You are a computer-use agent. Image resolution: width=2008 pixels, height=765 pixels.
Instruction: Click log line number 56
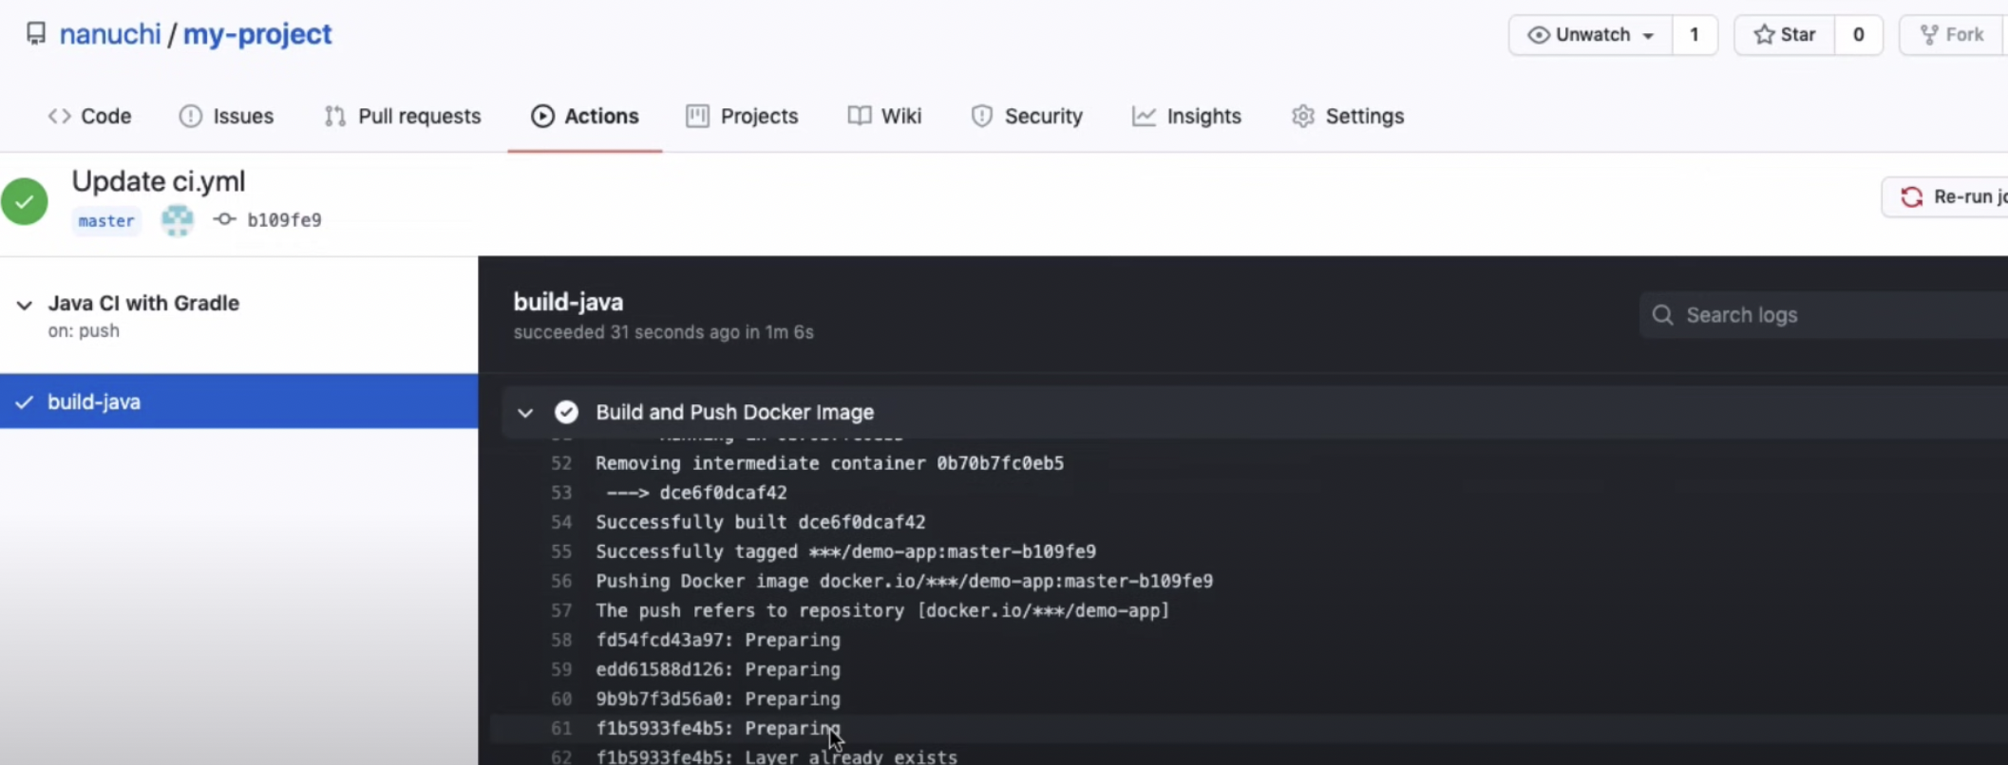tap(561, 581)
